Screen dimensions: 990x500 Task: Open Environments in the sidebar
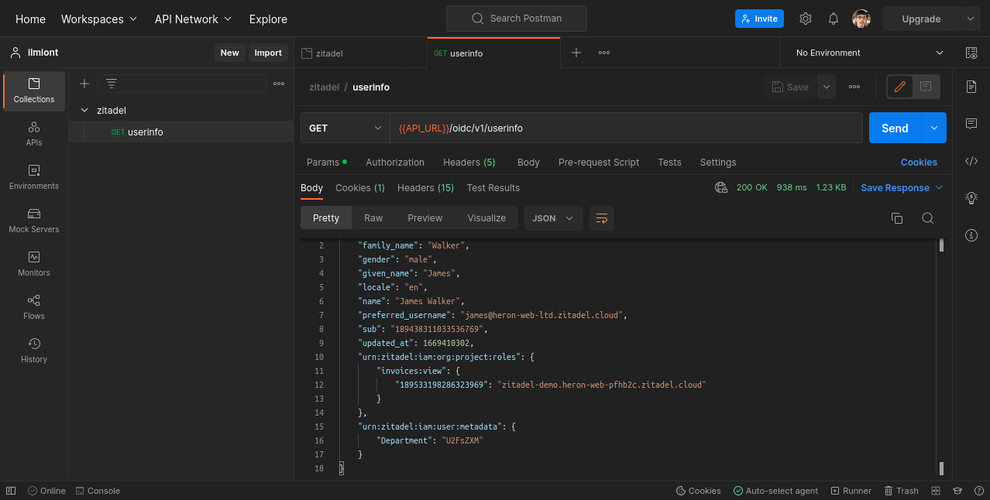pyautogui.click(x=34, y=177)
